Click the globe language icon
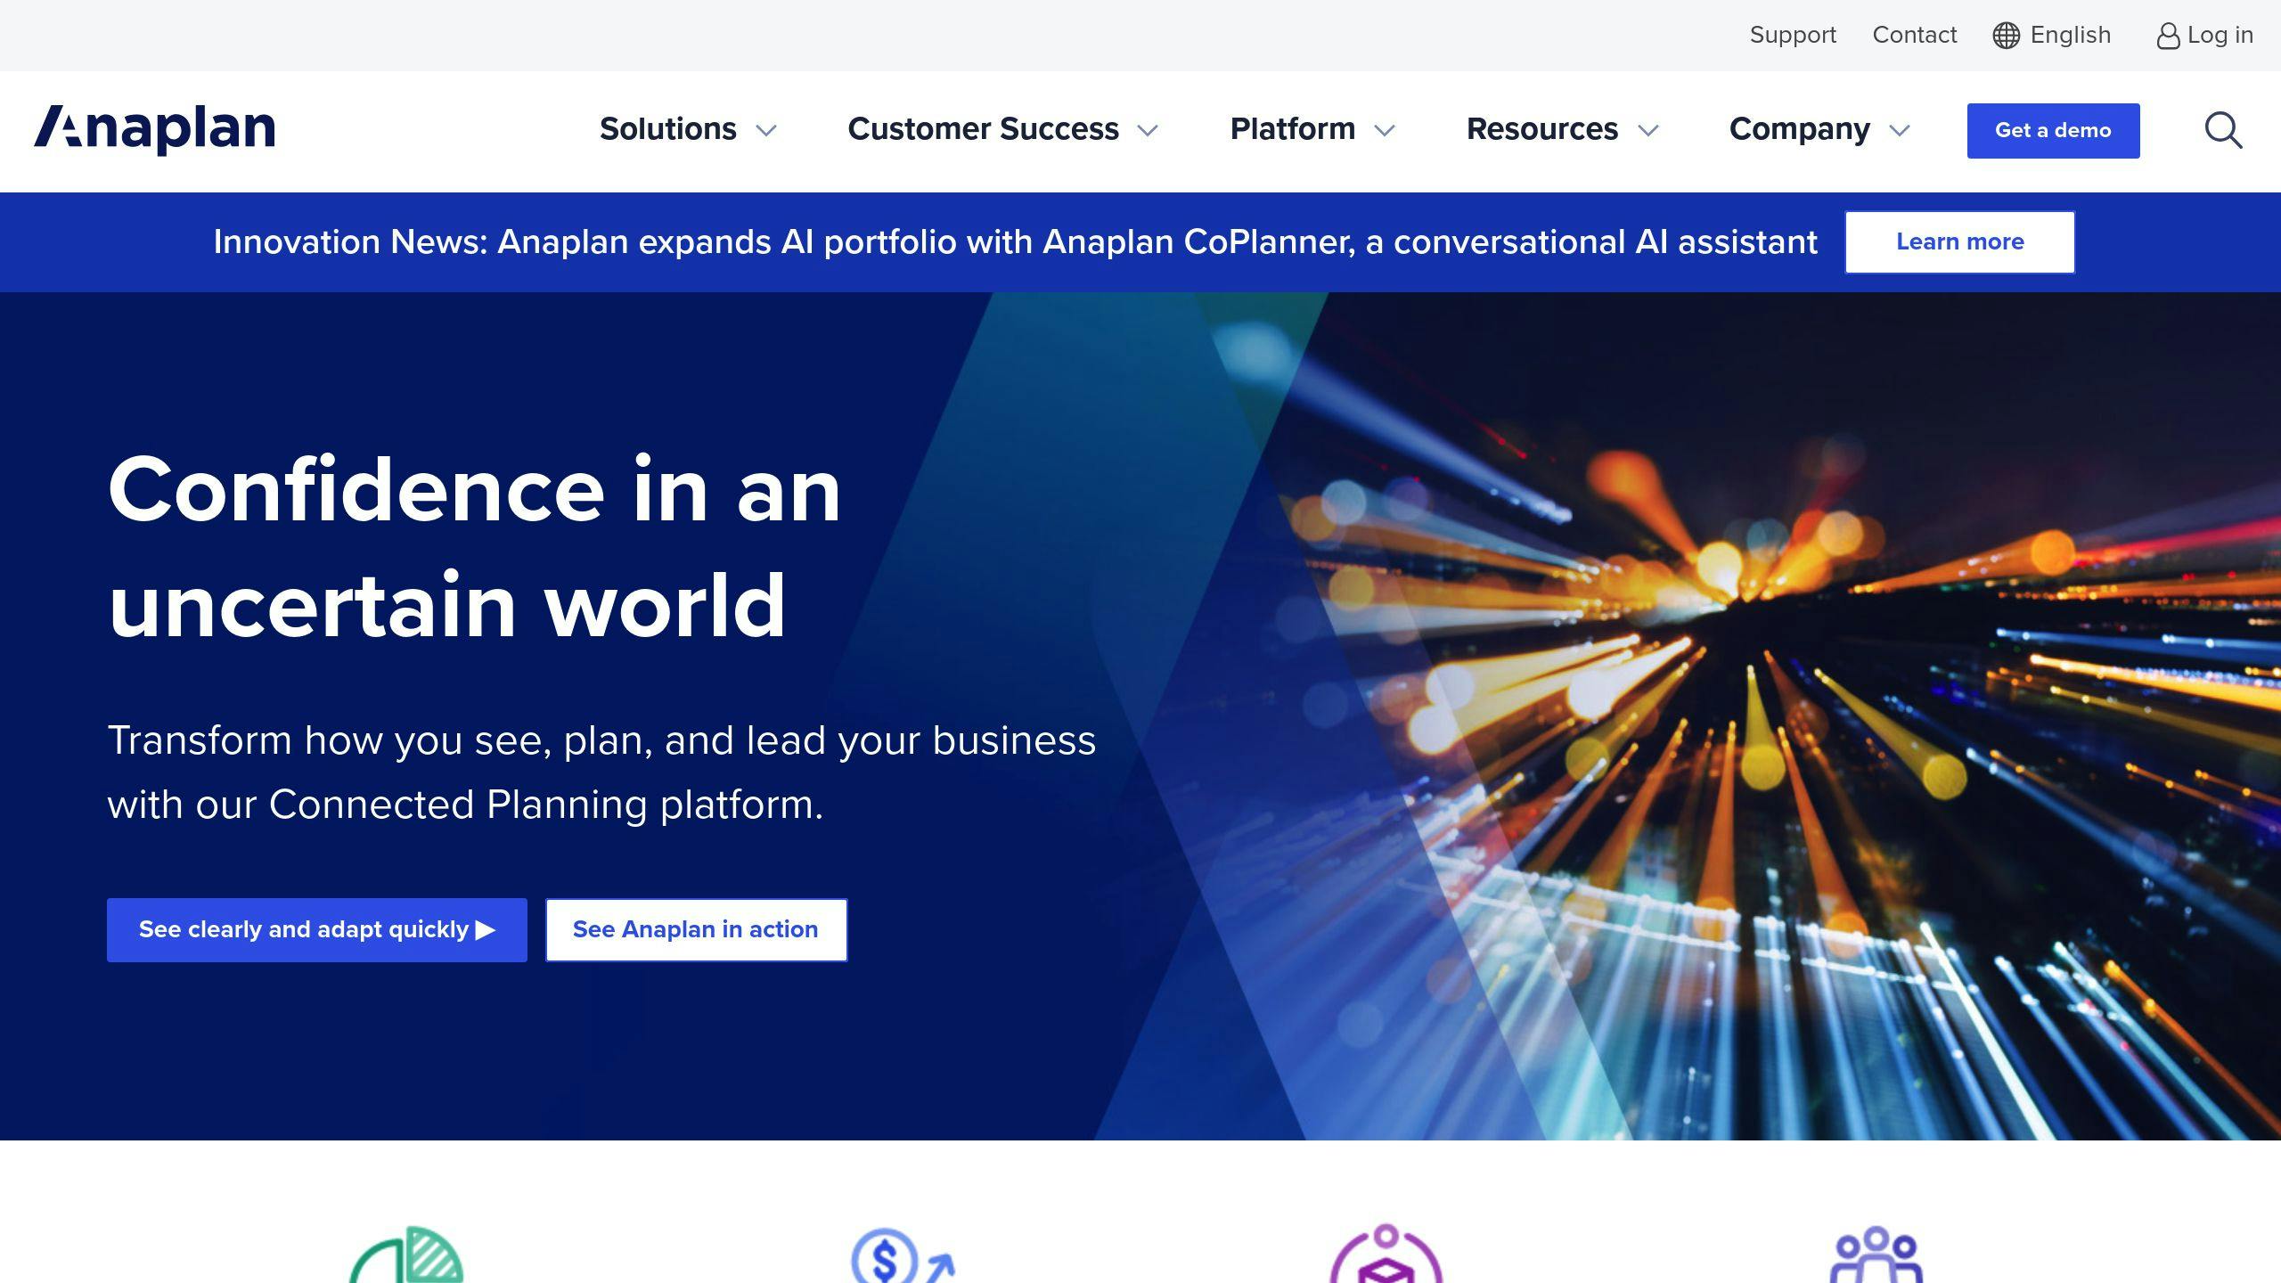Image resolution: width=2281 pixels, height=1283 pixels. (2006, 36)
